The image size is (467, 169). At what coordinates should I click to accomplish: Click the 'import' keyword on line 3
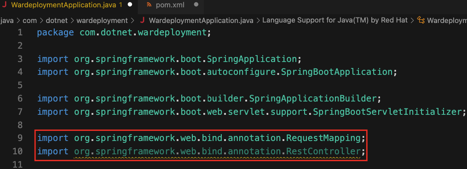[x=53, y=59]
